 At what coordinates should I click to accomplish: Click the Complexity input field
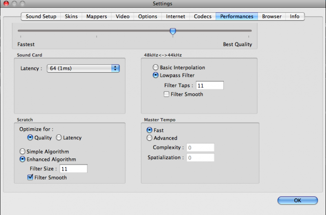click(x=200, y=147)
